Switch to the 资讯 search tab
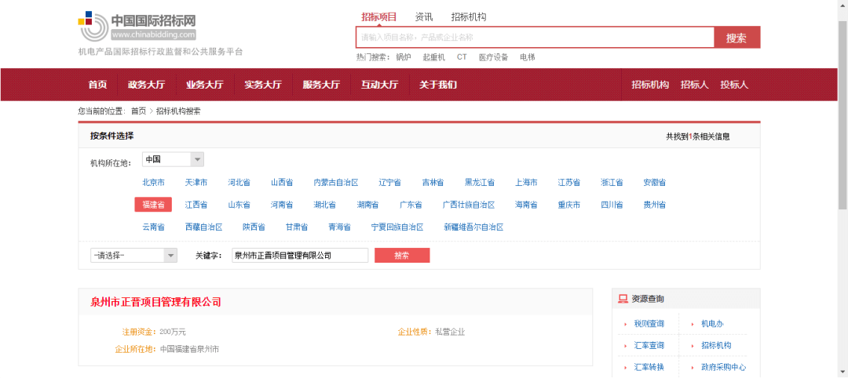 (x=423, y=16)
